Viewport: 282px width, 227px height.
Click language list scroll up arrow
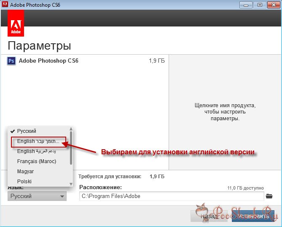coord(71,129)
